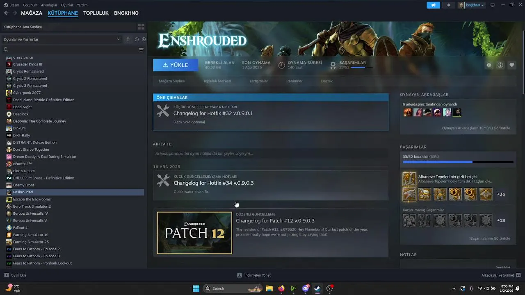Click the Fallout 4 game icon
Viewport: 525px width, 295px height.
[x=9, y=227]
